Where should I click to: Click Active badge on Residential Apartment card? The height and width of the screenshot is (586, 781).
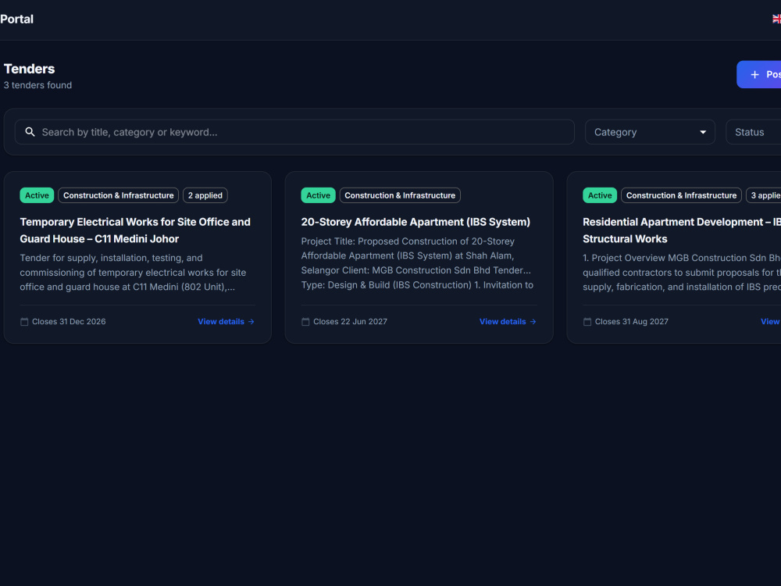(600, 195)
